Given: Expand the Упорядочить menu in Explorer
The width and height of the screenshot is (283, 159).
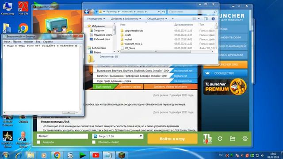Looking at the screenshot, I should (96, 19).
